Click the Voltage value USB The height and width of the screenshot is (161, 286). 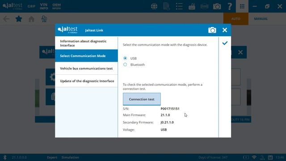coord(164,130)
